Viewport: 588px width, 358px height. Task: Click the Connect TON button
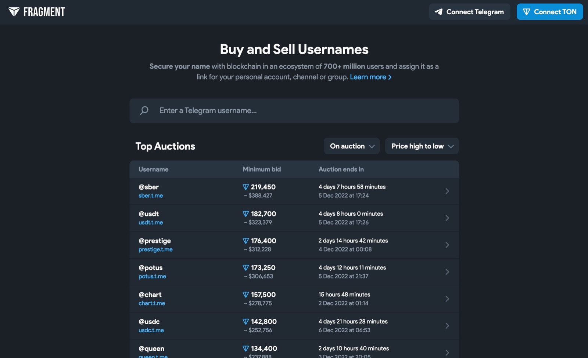point(549,12)
